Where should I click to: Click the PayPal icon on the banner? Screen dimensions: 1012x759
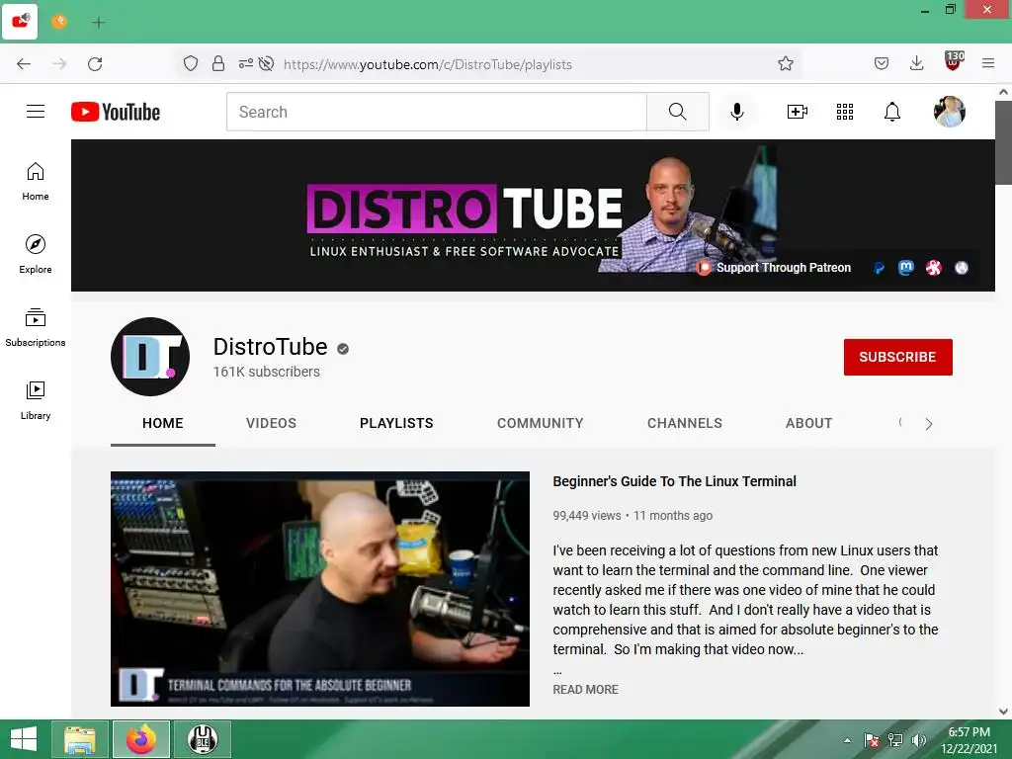tap(879, 268)
